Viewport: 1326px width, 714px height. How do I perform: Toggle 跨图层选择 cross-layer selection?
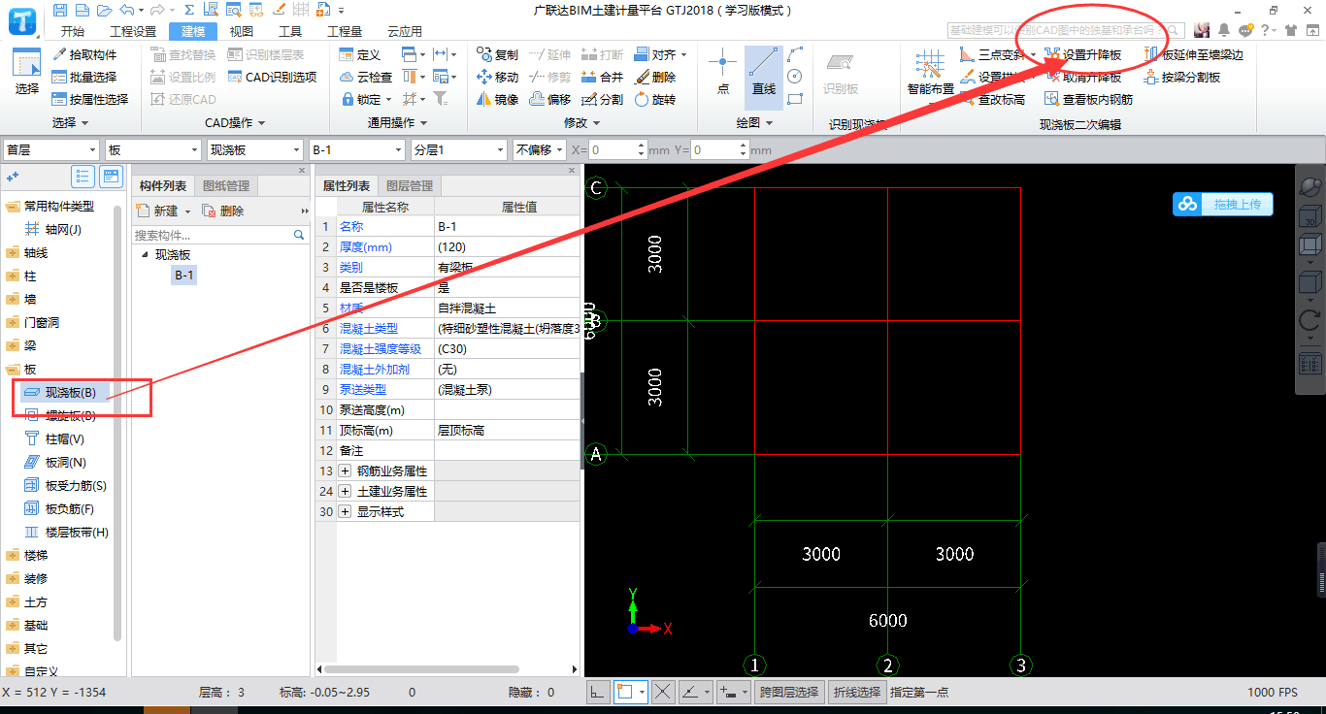[788, 692]
